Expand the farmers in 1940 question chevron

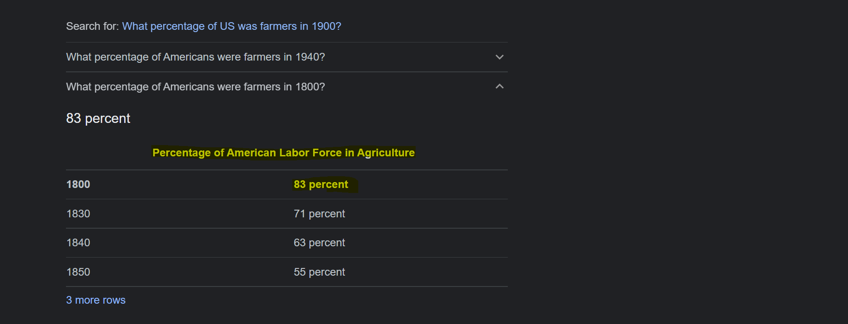499,57
